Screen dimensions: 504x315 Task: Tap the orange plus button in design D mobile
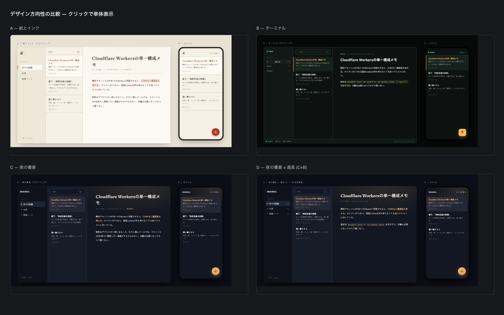click(x=462, y=271)
